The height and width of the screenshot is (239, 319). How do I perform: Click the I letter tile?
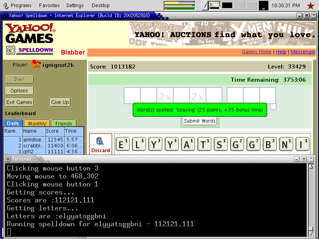[302, 144]
